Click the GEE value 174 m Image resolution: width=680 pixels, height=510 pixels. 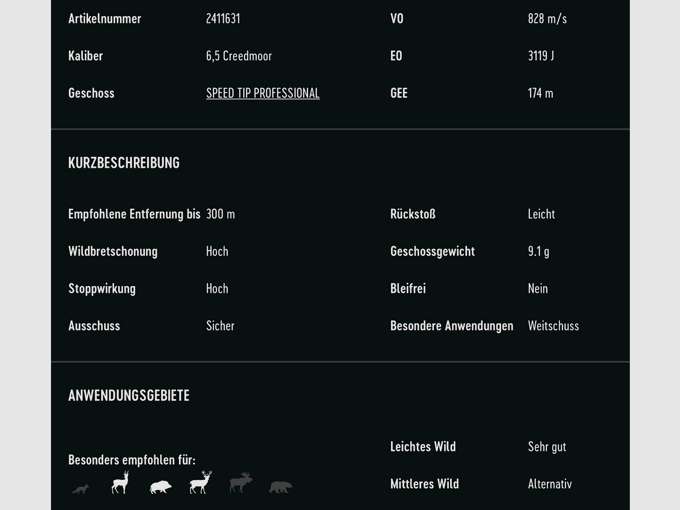click(540, 93)
